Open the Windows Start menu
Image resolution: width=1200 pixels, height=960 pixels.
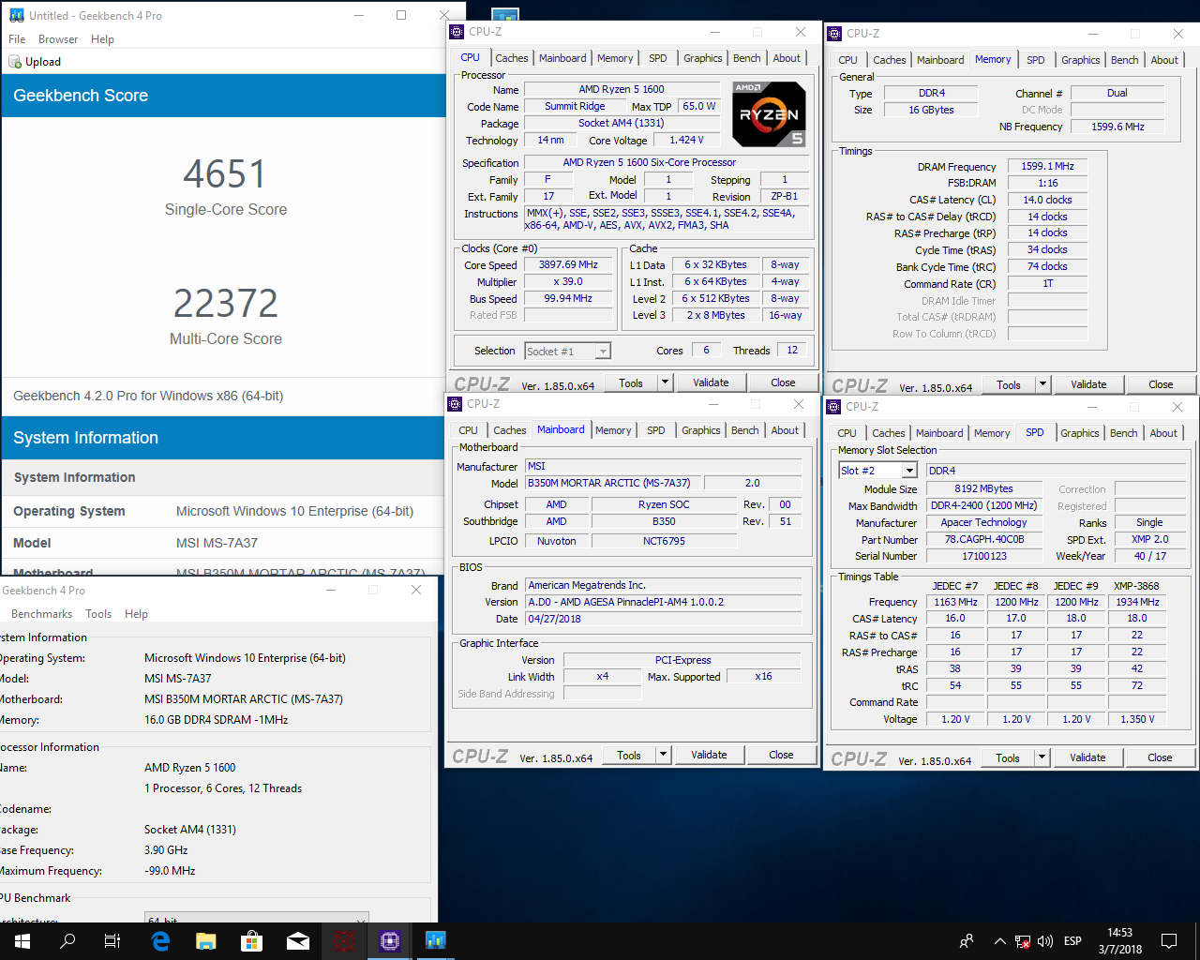pos(22,941)
